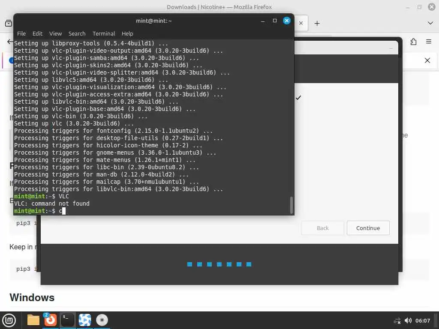Close the current Firefox tab
Image resolution: width=439 pixels, height=329 pixels.
[301, 23]
